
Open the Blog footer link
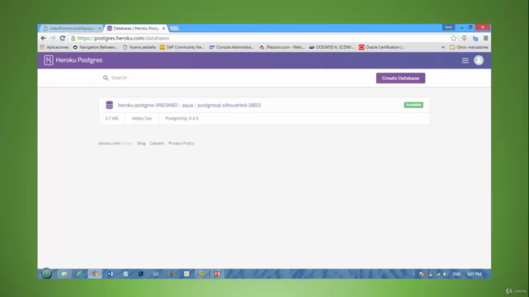click(x=141, y=143)
